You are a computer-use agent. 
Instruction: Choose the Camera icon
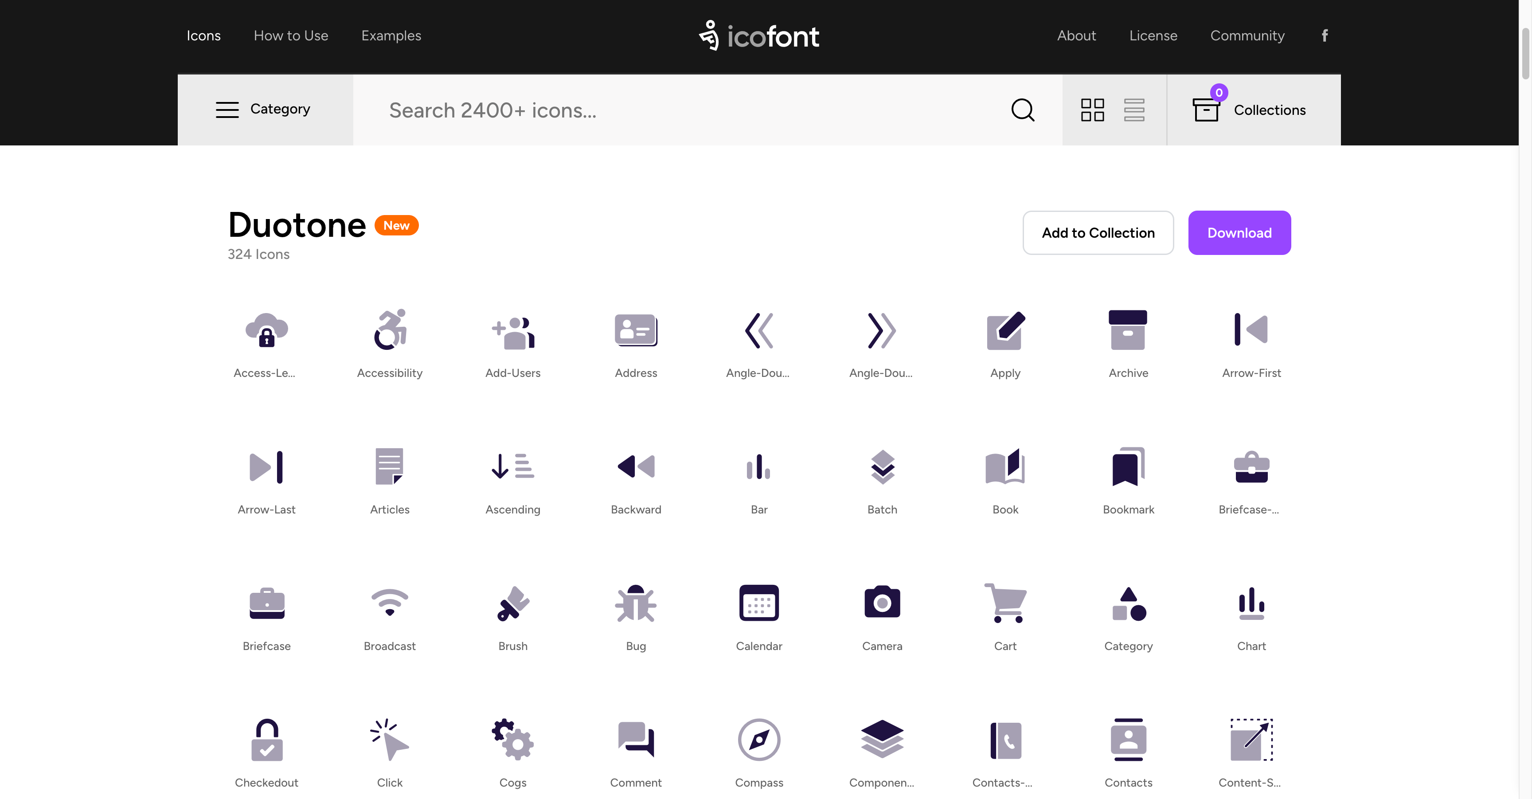click(x=882, y=602)
